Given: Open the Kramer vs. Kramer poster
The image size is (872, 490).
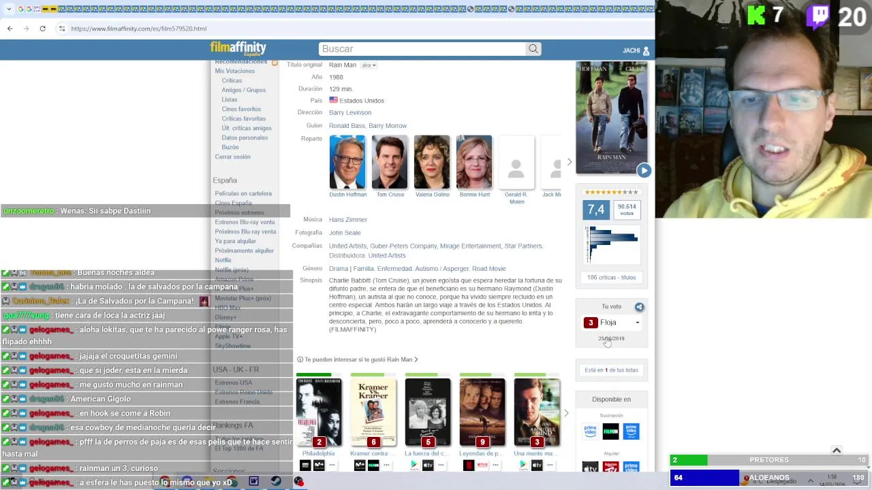Looking at the screenshot, I should 373,412.
